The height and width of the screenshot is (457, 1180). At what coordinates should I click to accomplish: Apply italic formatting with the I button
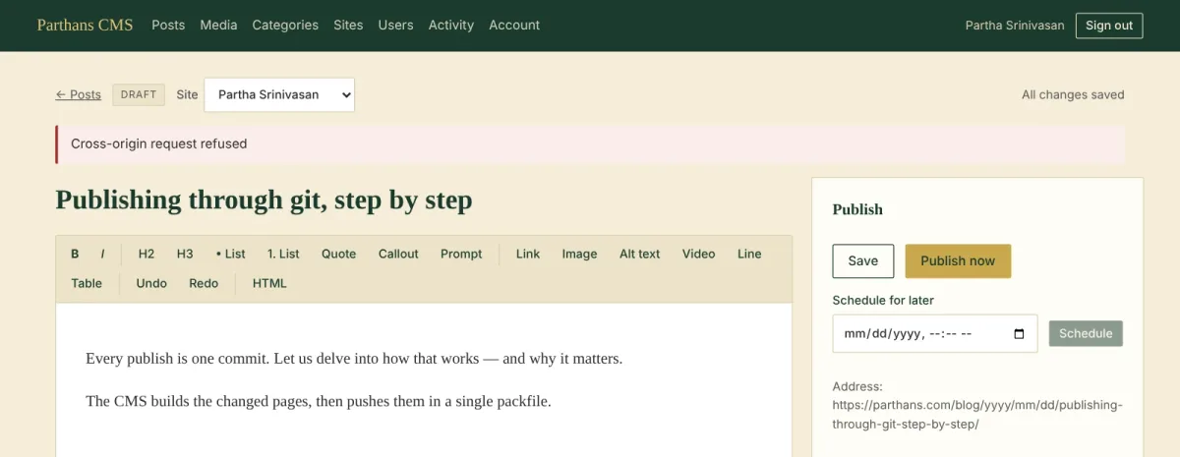[x=102, y=254]
